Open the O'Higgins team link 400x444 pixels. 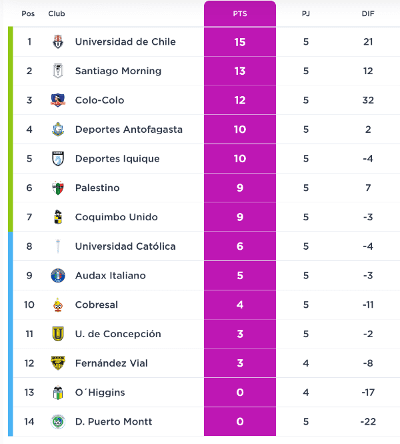click(x=100, y=393)
